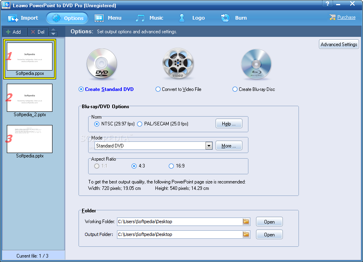Open the Menu tab
363x262 pixels.
108,18
